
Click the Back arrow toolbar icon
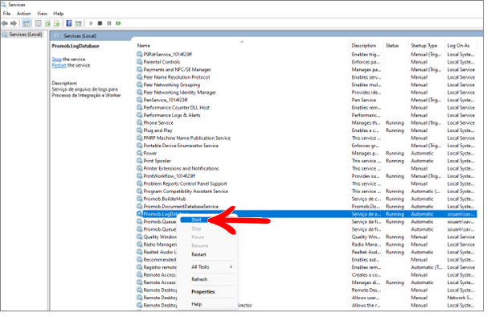[5, 23]
